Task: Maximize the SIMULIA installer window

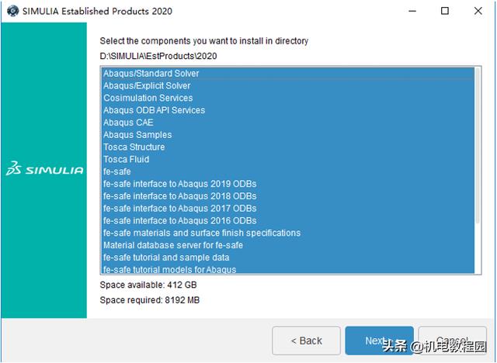Action: (x=445, y=11)
